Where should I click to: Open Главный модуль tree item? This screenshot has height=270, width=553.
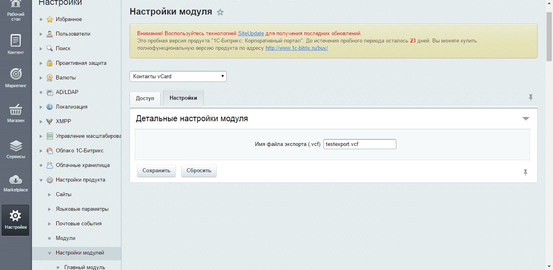(x=85, y=267)
